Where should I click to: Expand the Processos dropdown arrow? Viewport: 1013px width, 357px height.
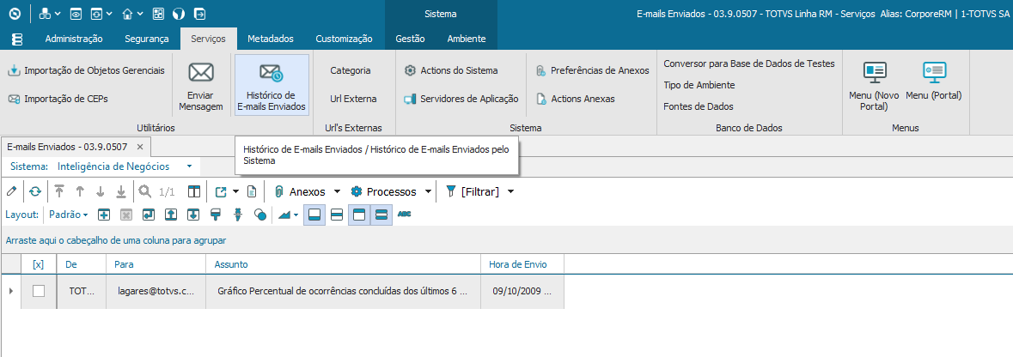(x=428, y=191)
